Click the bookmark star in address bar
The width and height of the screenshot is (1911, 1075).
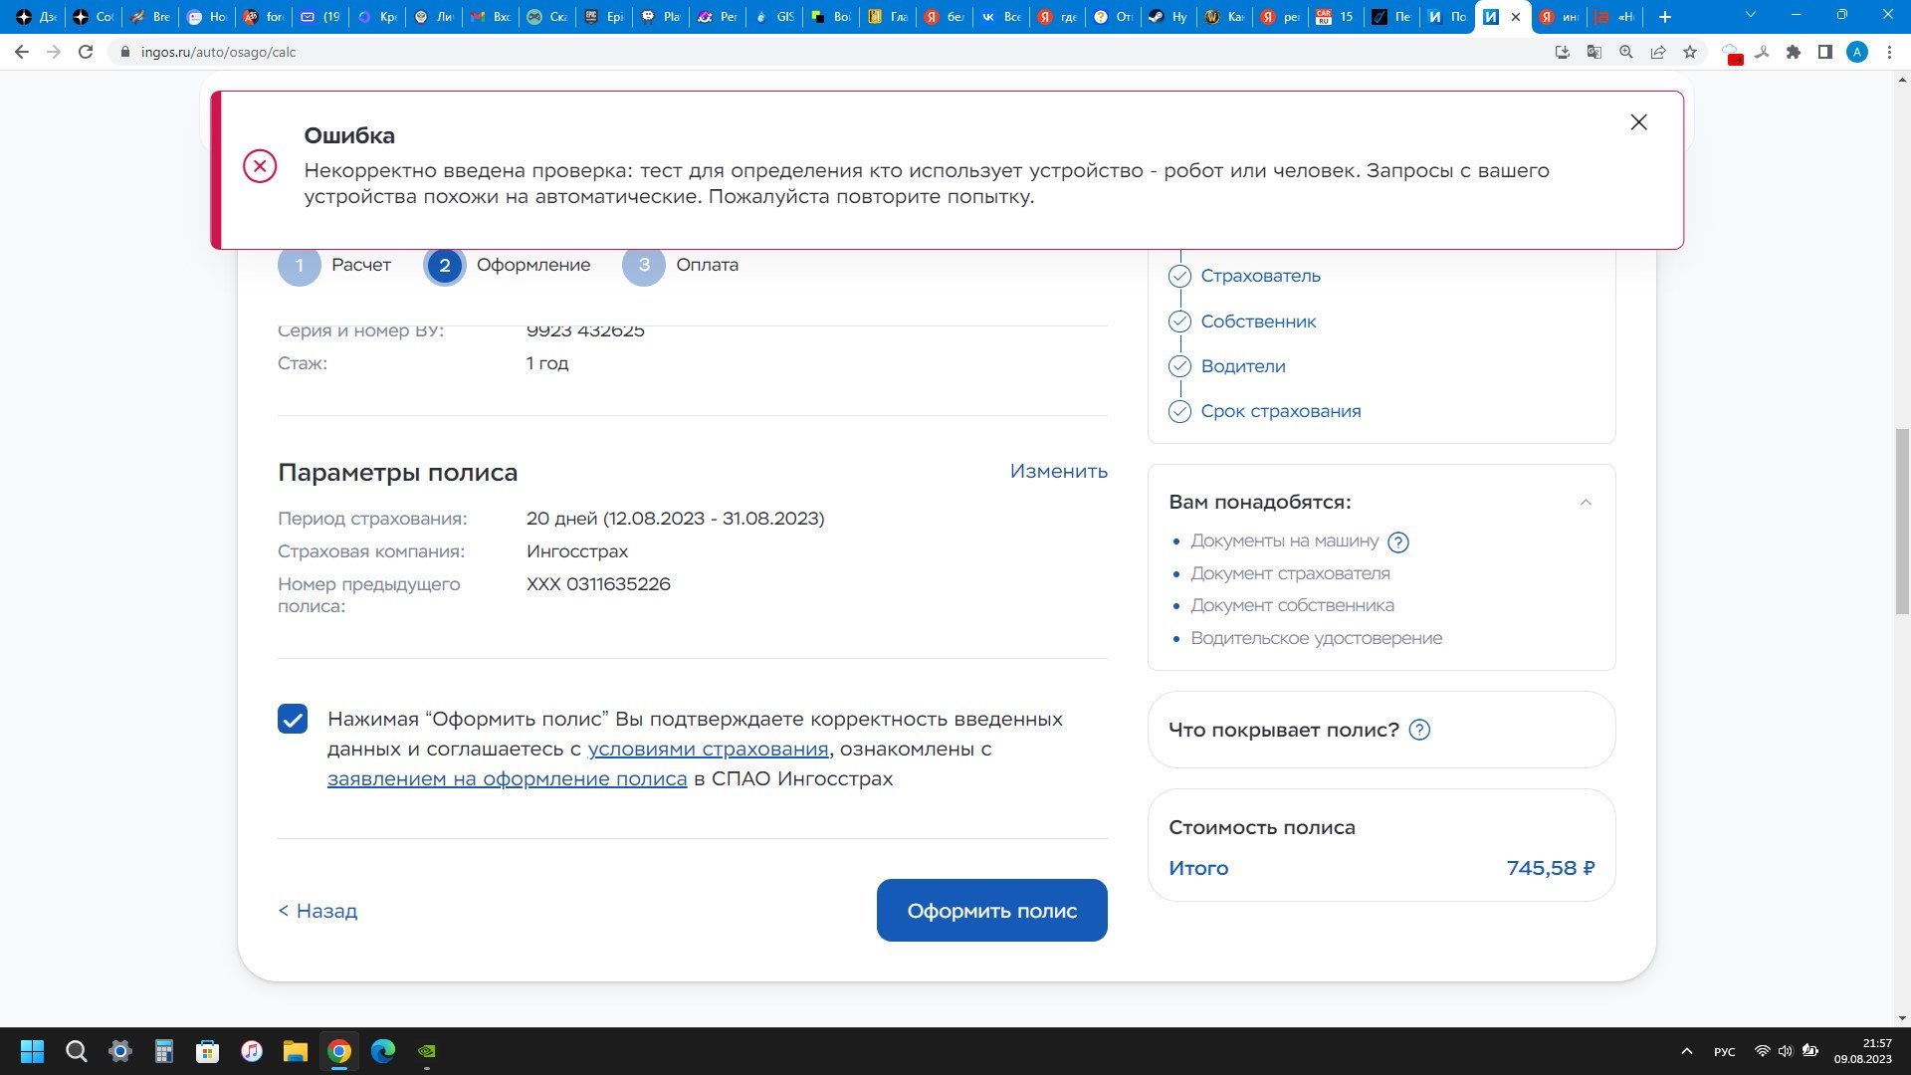pyautogui.click(x=1690, y=52)
